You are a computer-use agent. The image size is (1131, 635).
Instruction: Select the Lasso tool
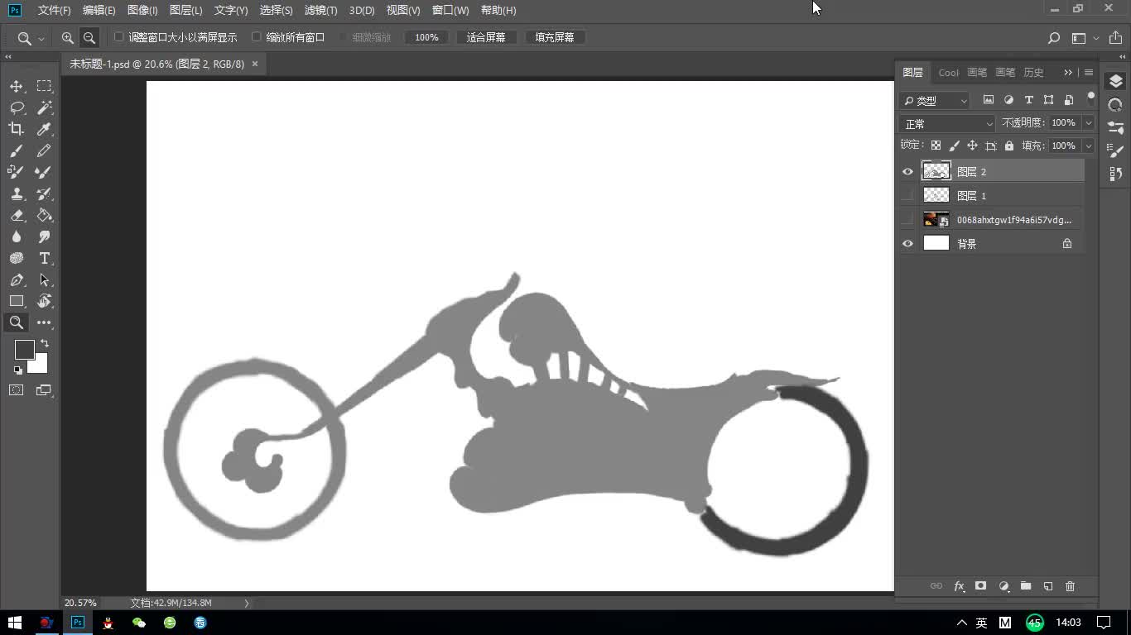(17, 107)
